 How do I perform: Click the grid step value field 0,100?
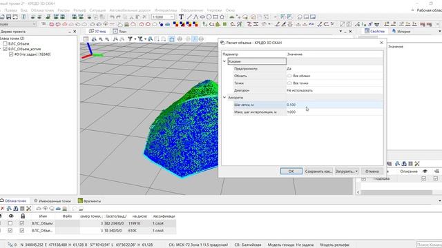pyautogui.click(x=334, y=105)
